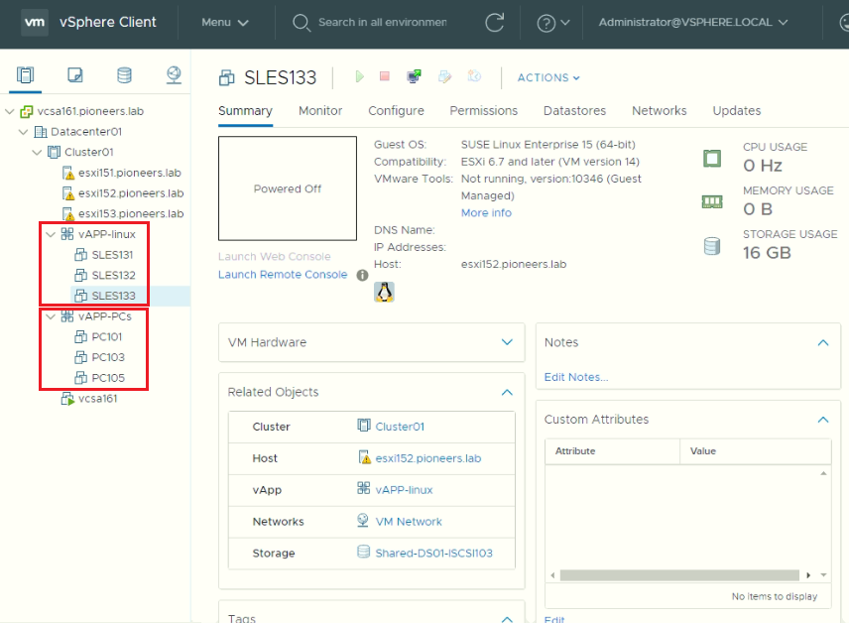Collapse the Datacenter01 tree node
The height and width of the screenshot is (623, 849).
click(23, 132)
